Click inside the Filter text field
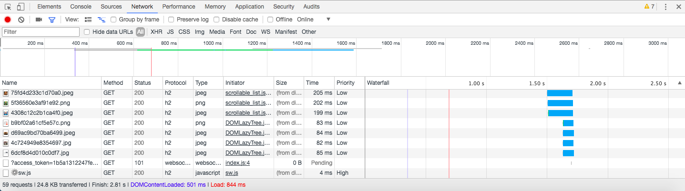This screenshot has height=191, width=685. pyautogui.click(x=41, y=32)
